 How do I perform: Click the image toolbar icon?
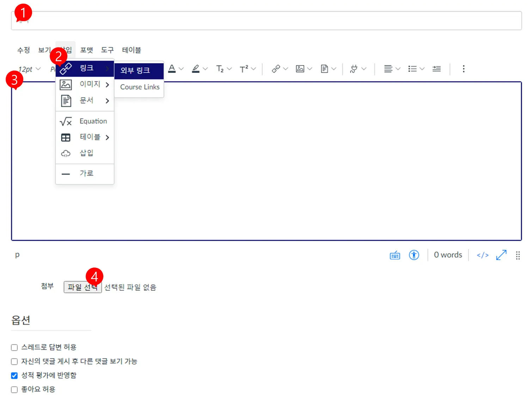[300, 69]
